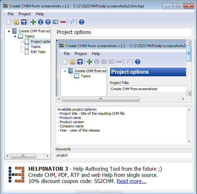Viewport: 197px width, 194px height.
Task: Add a topic with the green plus
Action: [x=33, y=22]
